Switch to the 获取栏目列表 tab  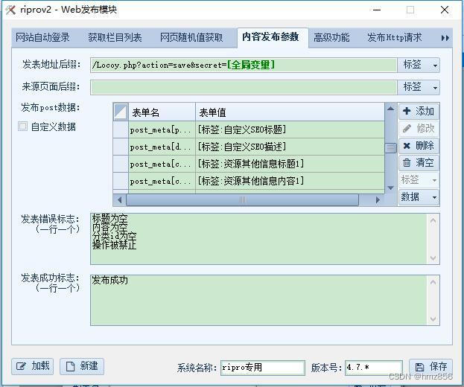pyautogui.click(x=115, y=37)
